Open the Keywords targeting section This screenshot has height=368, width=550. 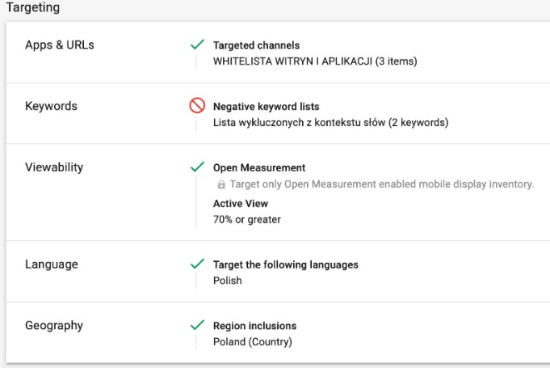(x=52, y=106)
